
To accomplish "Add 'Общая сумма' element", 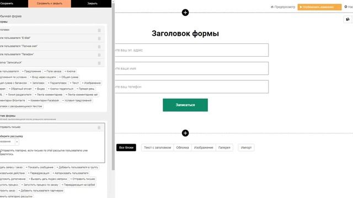I will point(68,77).
